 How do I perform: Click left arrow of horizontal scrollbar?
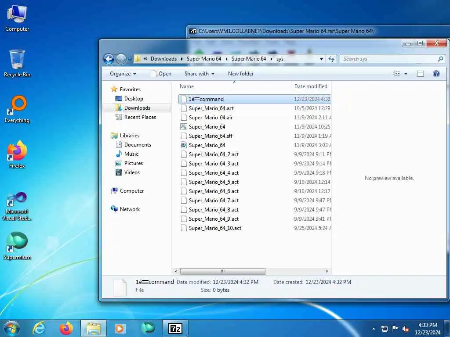[x=176, y=271]
